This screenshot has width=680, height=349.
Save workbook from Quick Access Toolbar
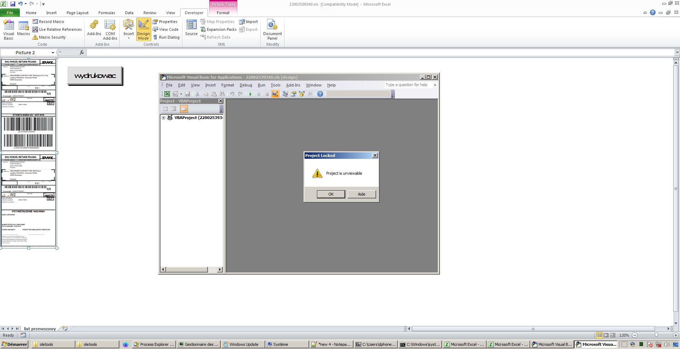click(13, 4)
